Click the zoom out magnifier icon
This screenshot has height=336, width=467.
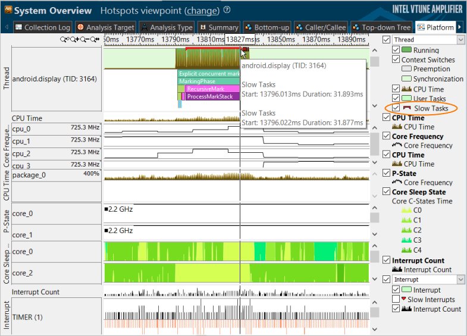(x=84, y=39)
